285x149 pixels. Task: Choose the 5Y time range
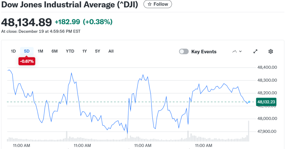coord(97,51)
